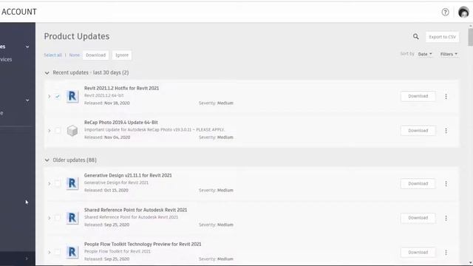Click Export to CSV button
Image resolution: width=473 pixels, height=266 pixels.
click(442, 37)
